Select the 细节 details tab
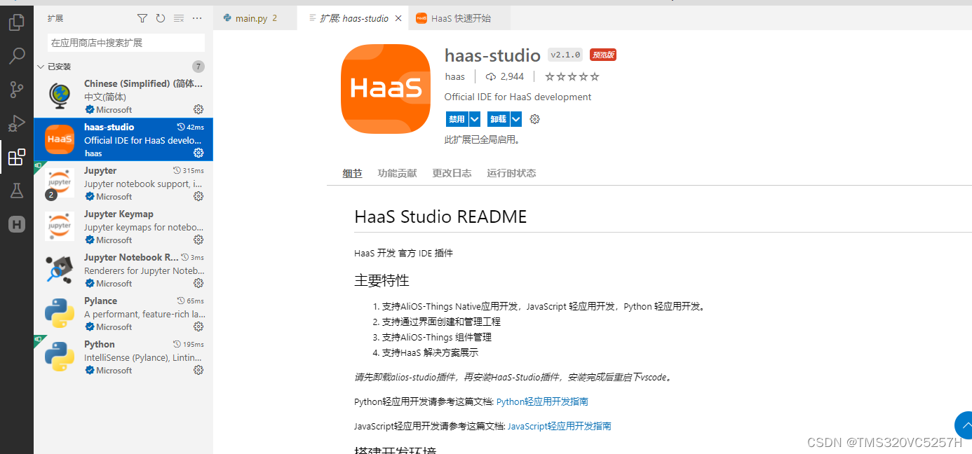Image resolution: width=972 pixels, height=454 pixels. pyautogui.click(x=352, y=173)
